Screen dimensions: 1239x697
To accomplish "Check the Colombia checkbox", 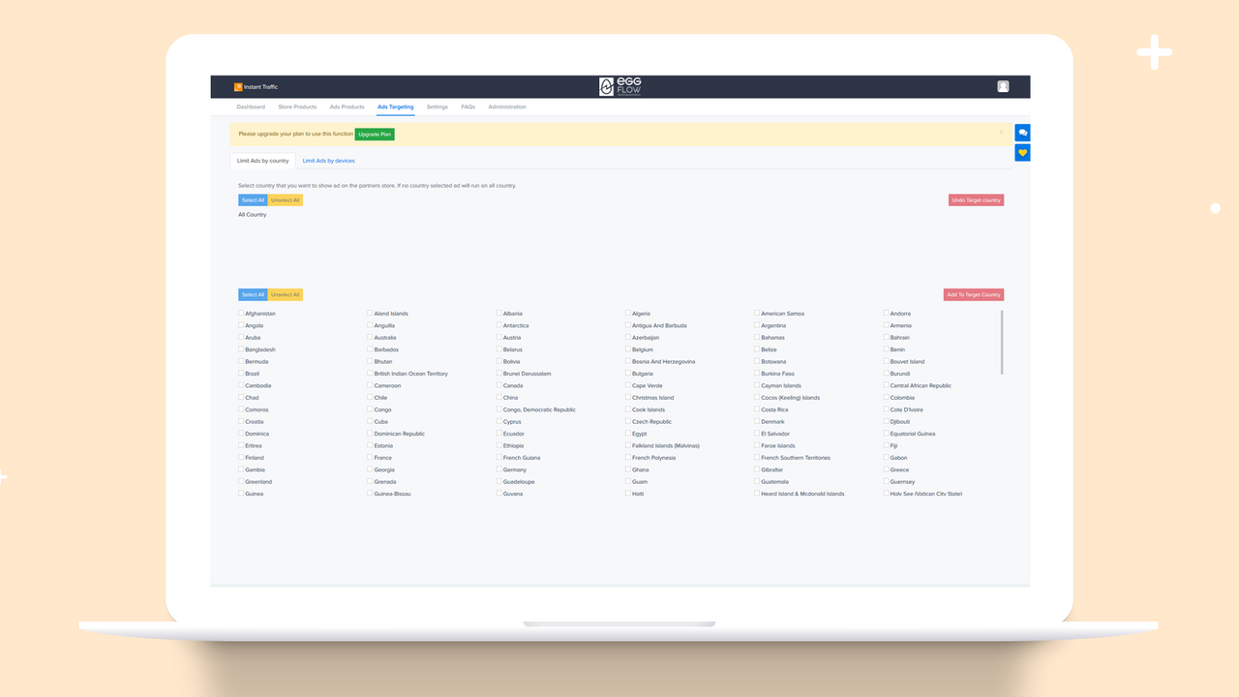I will click(x=886, y=398).
